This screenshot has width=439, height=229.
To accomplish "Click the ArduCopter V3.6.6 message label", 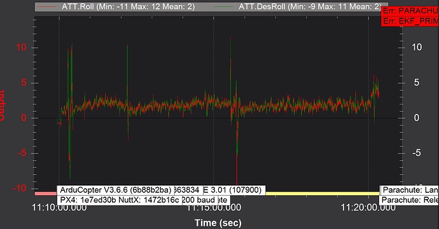I will point(115,190).
